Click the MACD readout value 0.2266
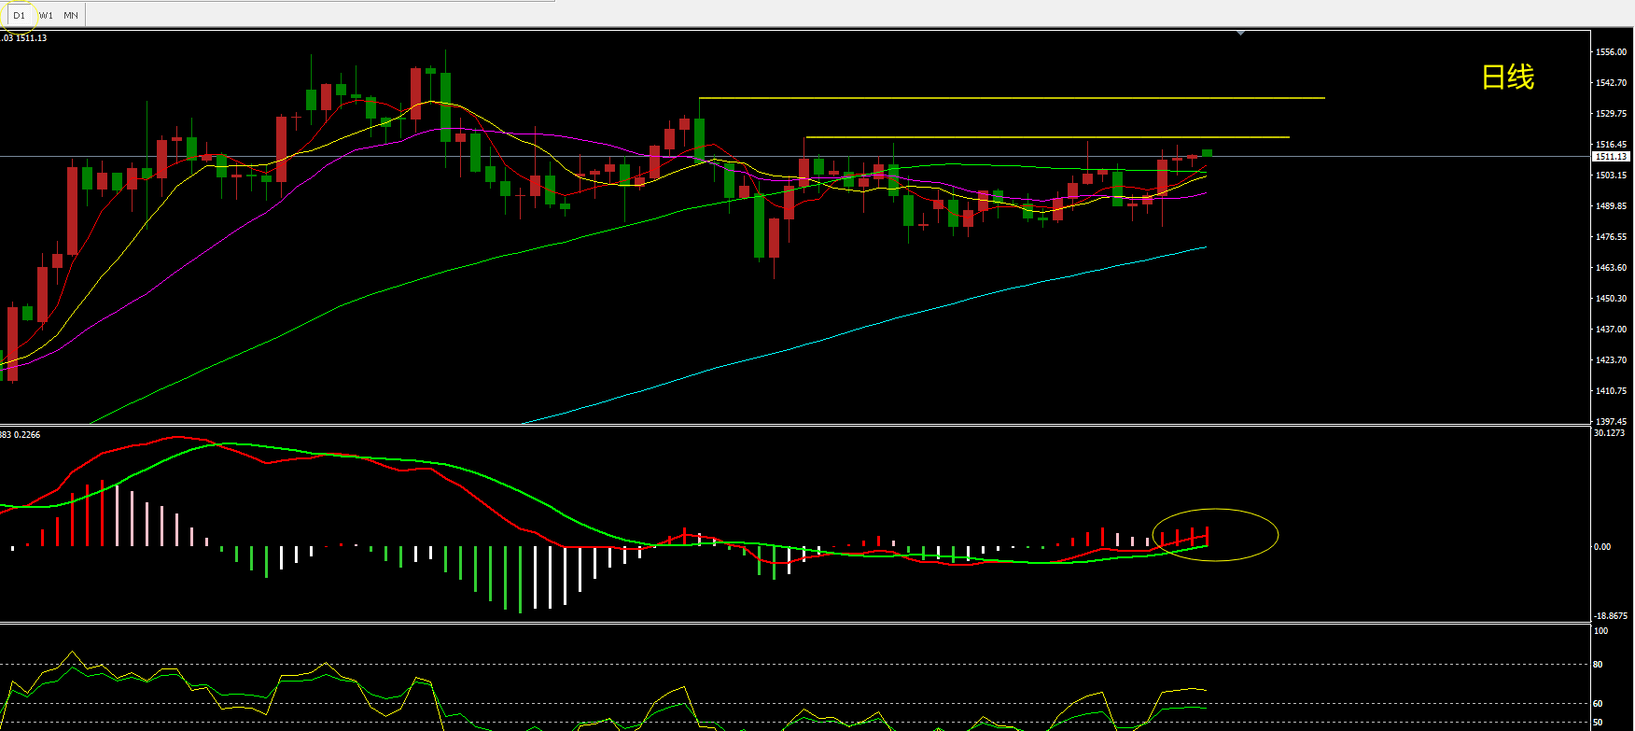Screen dimensions: 1635x731 [x=29, y=435]
